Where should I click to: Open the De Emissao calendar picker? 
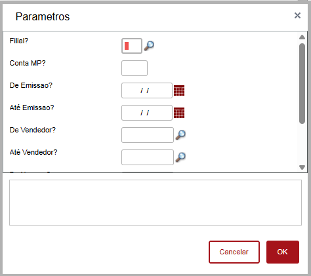coord(179,90)
